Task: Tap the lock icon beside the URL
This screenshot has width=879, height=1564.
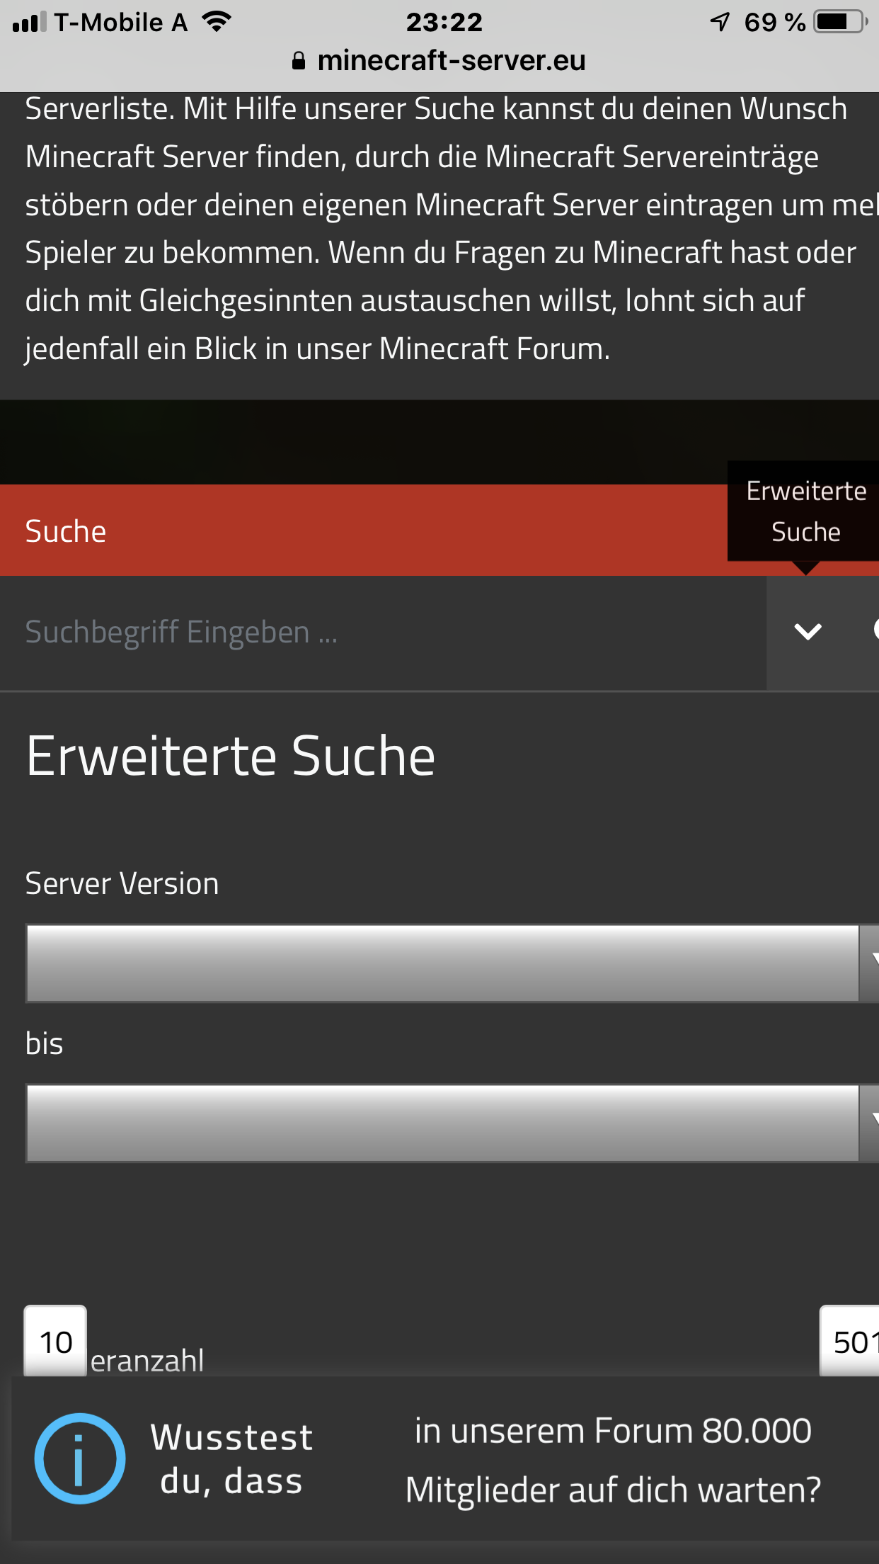Action: coord(299,61)
